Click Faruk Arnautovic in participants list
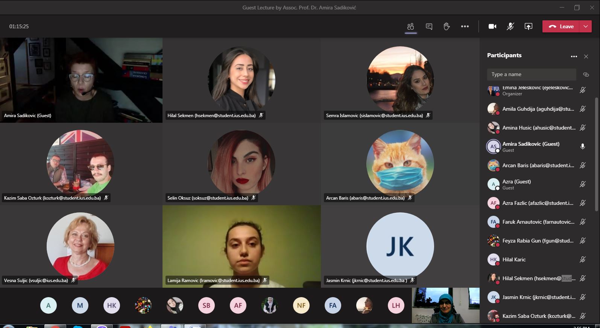 coord(538,222)
